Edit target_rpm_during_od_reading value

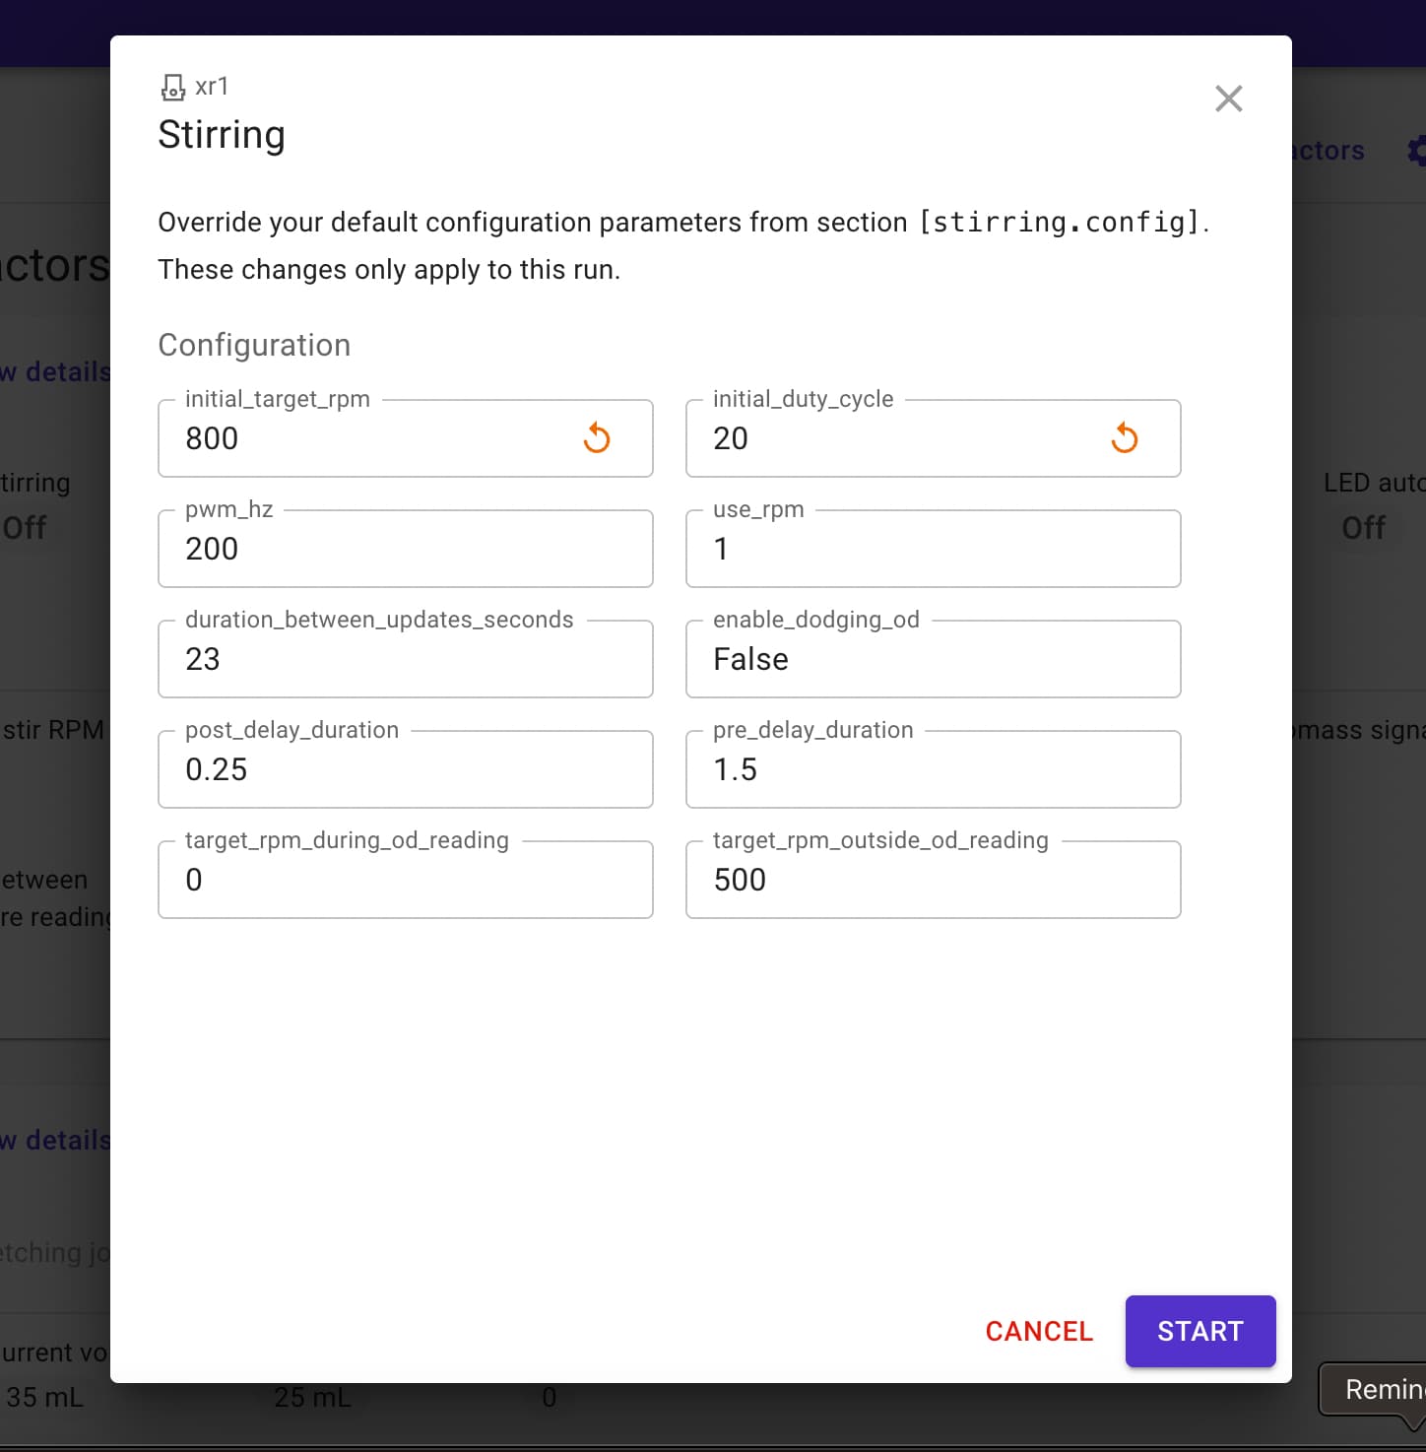tap(405, 881)
